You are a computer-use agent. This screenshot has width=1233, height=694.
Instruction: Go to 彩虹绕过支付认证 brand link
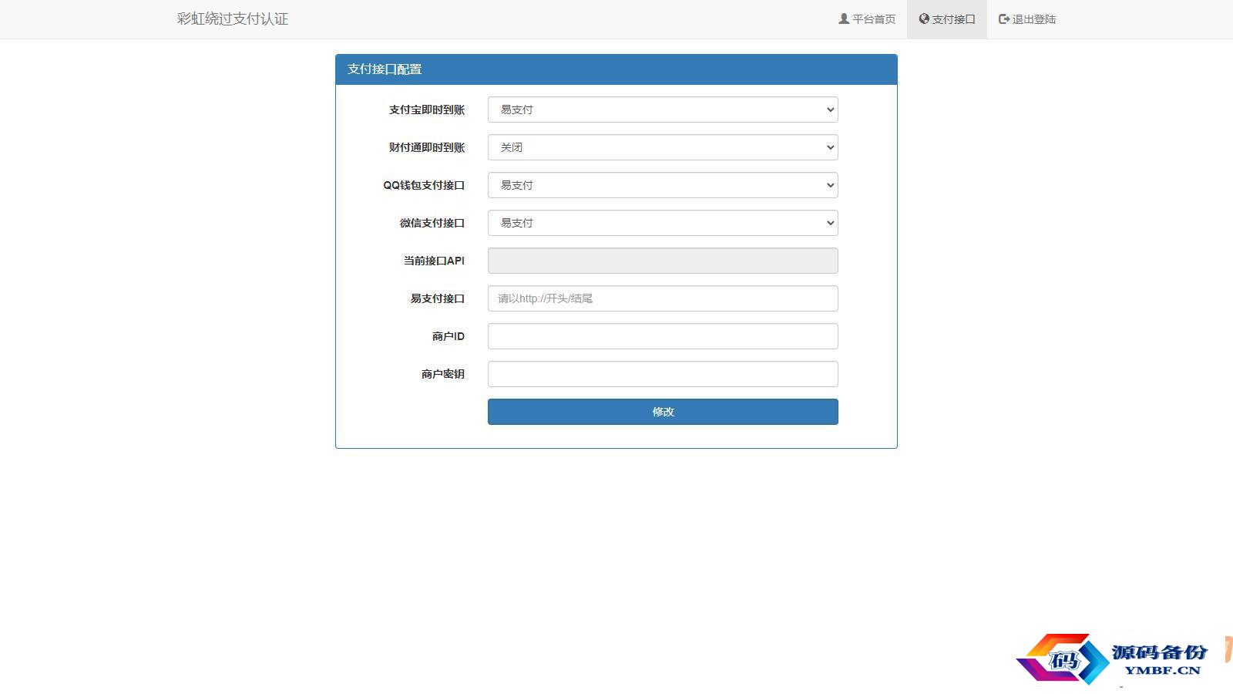(233, 19)
